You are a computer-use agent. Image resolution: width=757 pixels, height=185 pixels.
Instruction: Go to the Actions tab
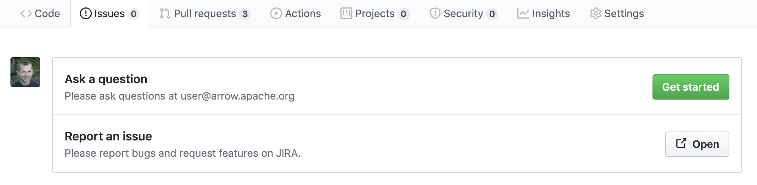tap(295, 14)
